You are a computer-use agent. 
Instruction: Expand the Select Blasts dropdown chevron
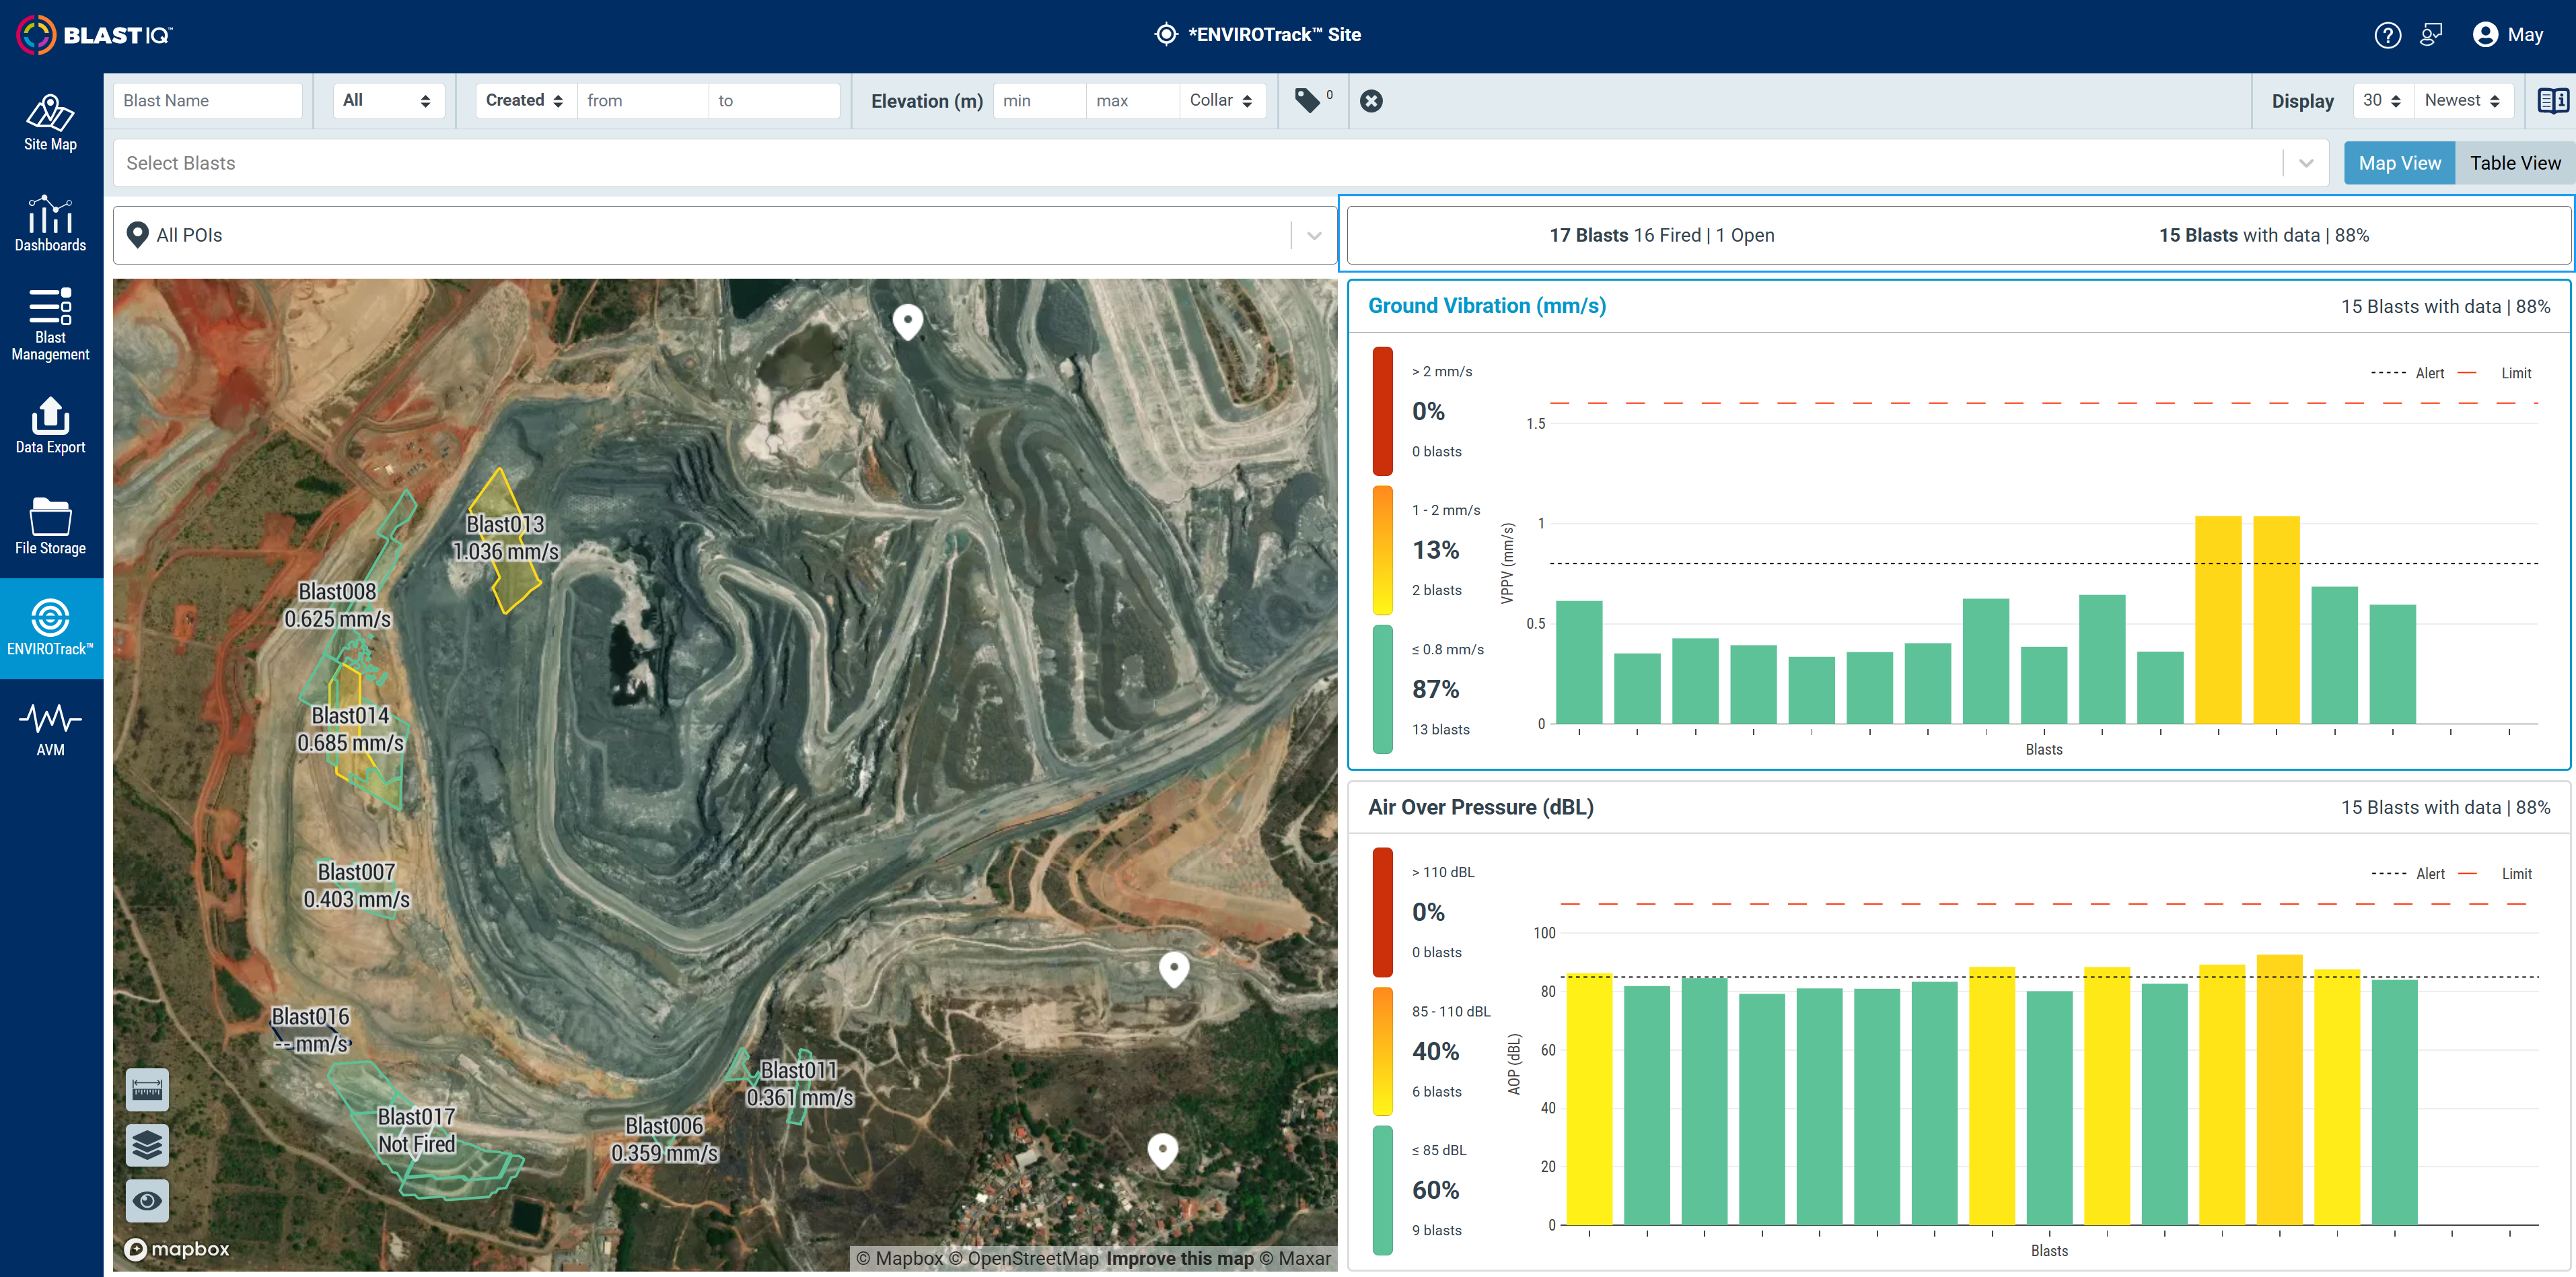[x=2306, y=163]
